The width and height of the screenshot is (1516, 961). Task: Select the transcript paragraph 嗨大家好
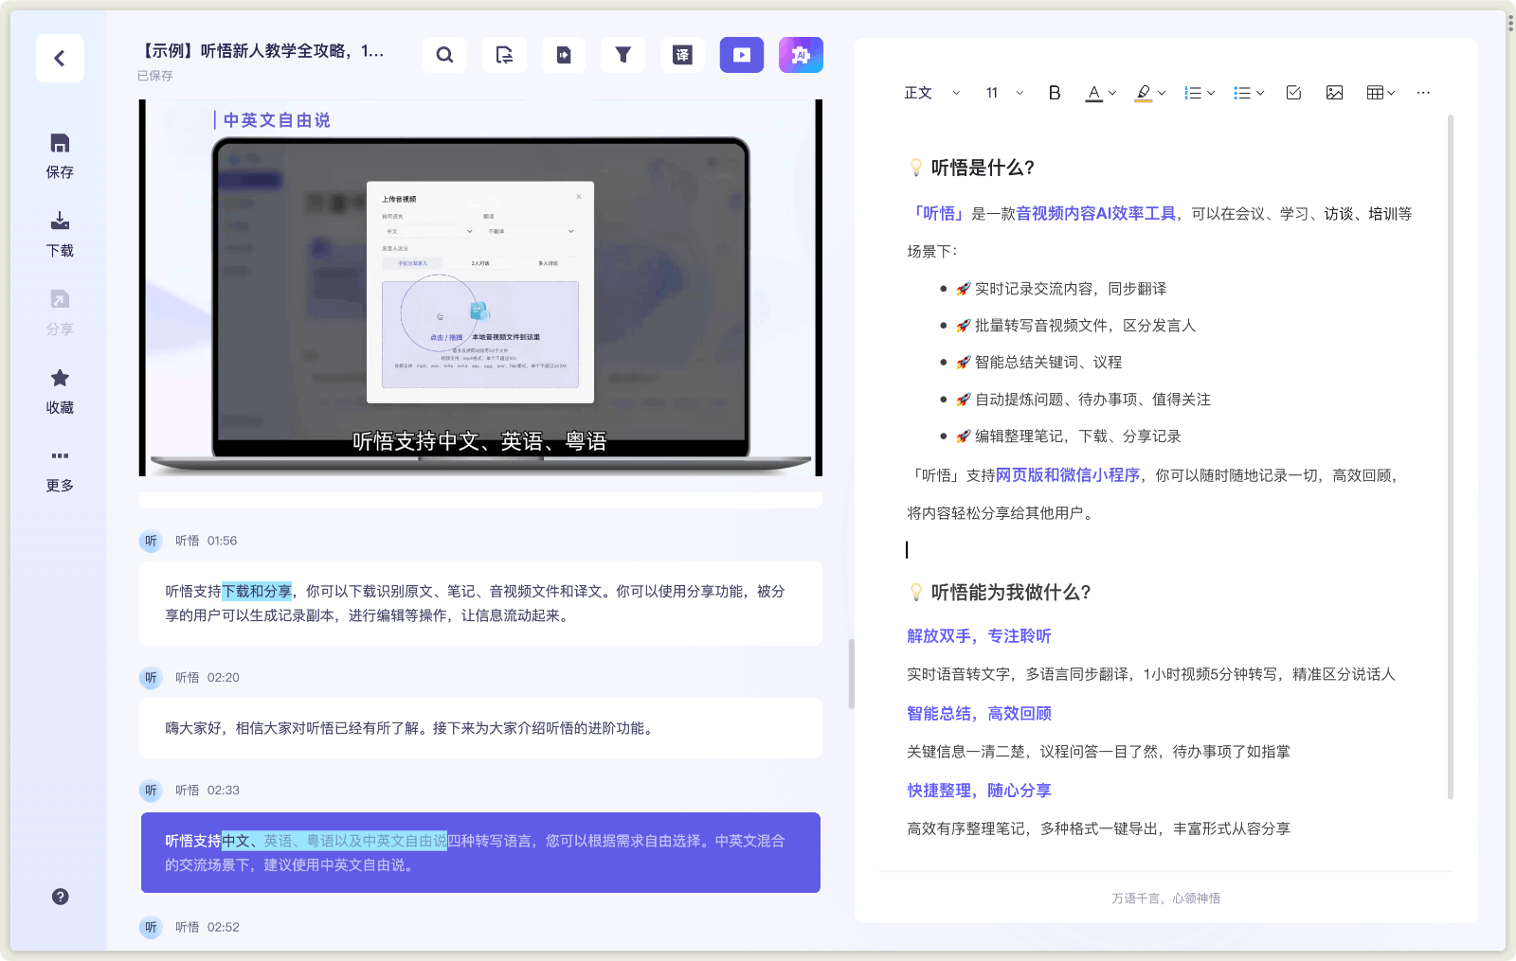(480, 728)
